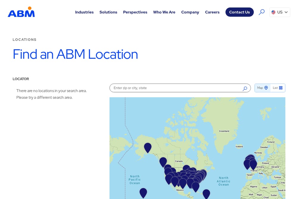Submit location search with magnifier icon
This screenshot has width=298, height=199.
pos(245,89)
